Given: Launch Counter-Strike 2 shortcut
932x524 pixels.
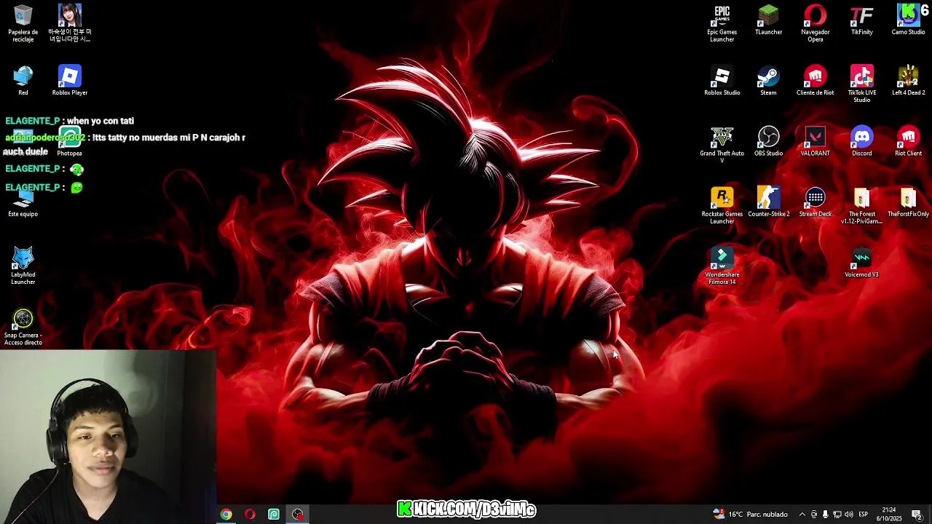Looking at the screenshot, I should [769, 202].
